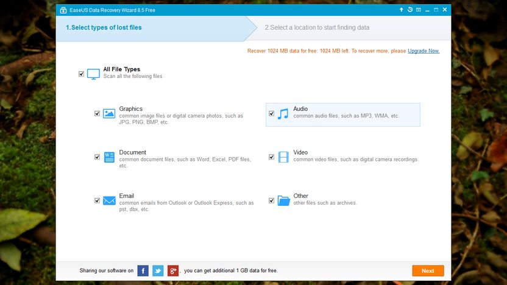Uncheck the Email checkbox

point(97,201)
